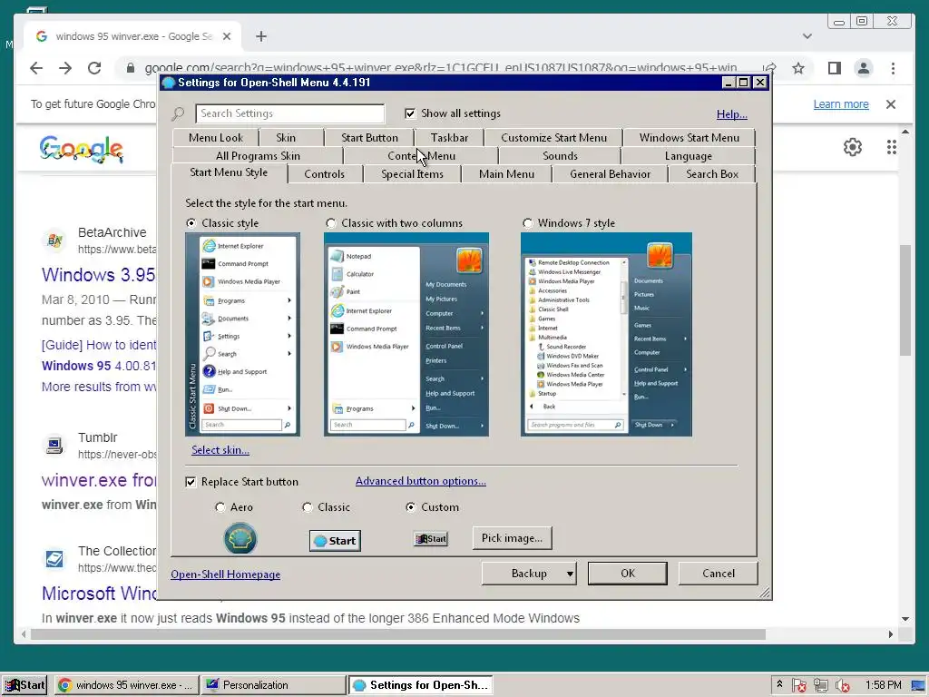The image size is (929, 697).
Task: Select Classic with two columns style
Action: 330,223
